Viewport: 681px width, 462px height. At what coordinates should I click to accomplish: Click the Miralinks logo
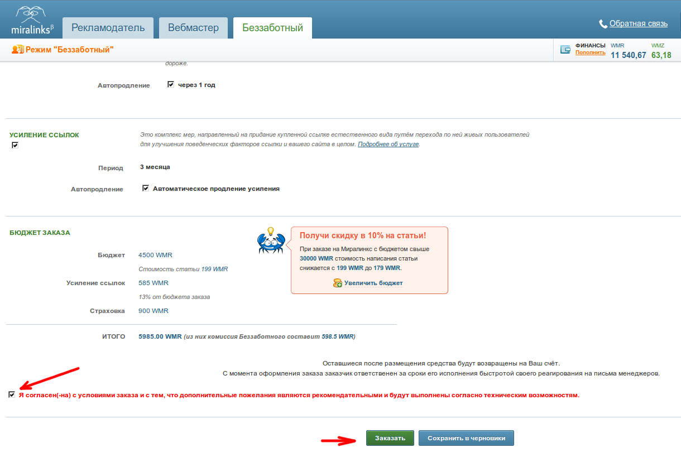coord(32,20)
